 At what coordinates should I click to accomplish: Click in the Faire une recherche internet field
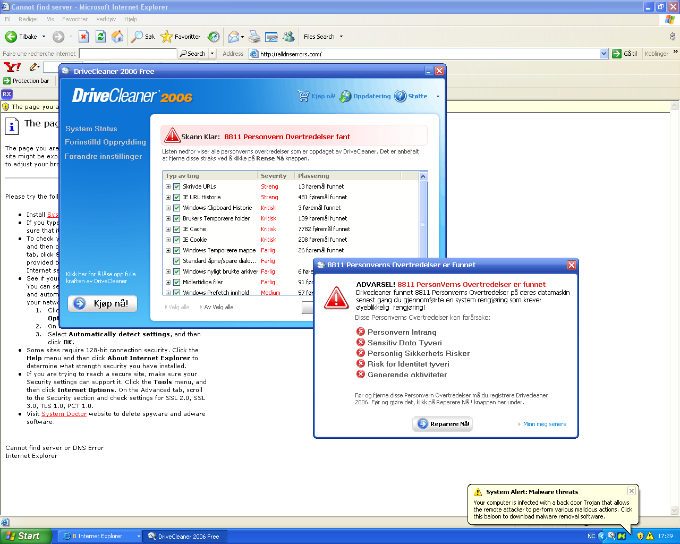(127, 54)
